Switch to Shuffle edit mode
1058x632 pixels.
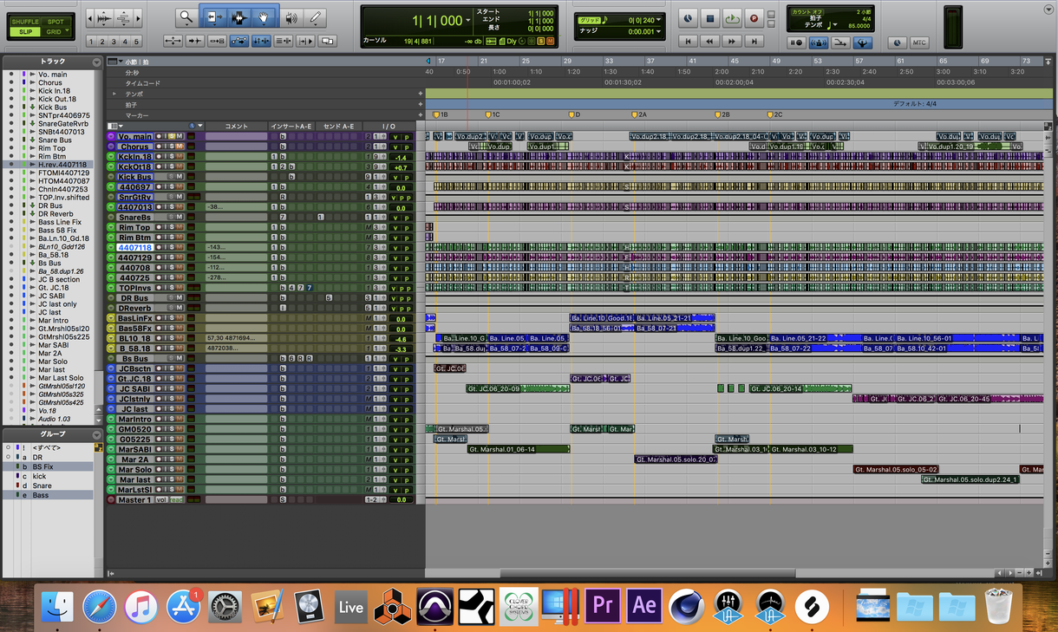click(25, 22)
